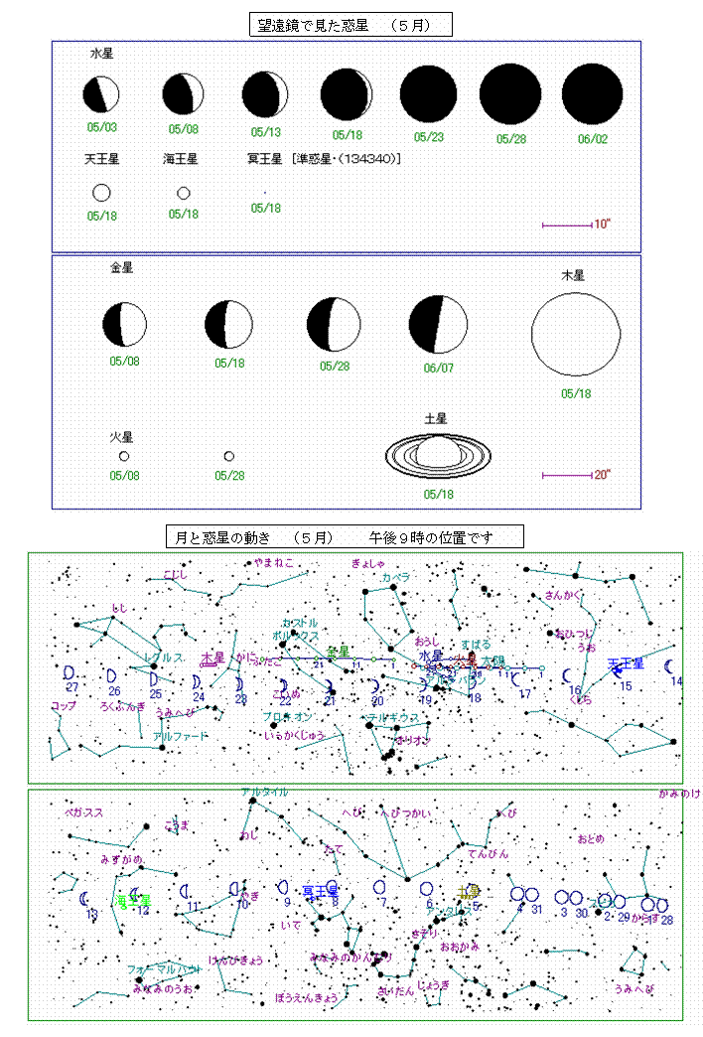This screenshot has width=703, height=1037.
Task: Click the アルファード star label
Action: [180, 736]
